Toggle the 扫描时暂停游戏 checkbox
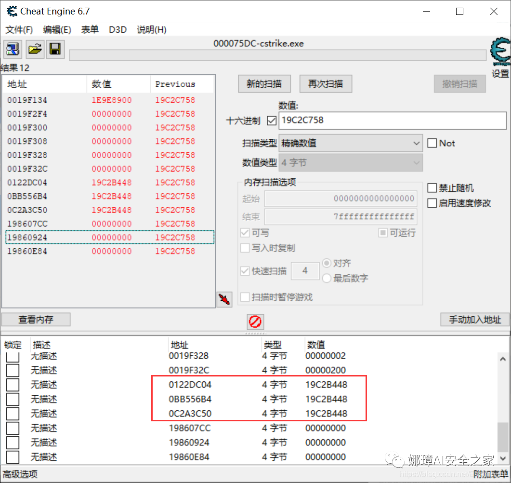The image size is (511, 483). click(x=245, y=297)
